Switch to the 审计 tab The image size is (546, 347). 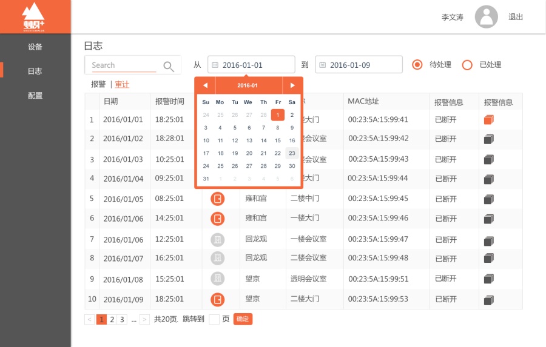(122, 85)
